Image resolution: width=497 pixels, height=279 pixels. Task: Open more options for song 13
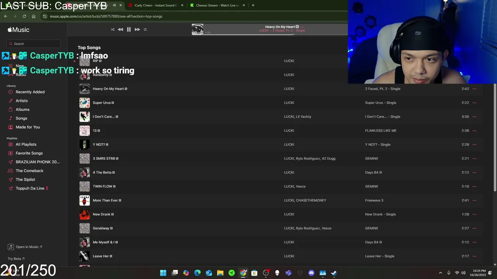tap(474, 131)
